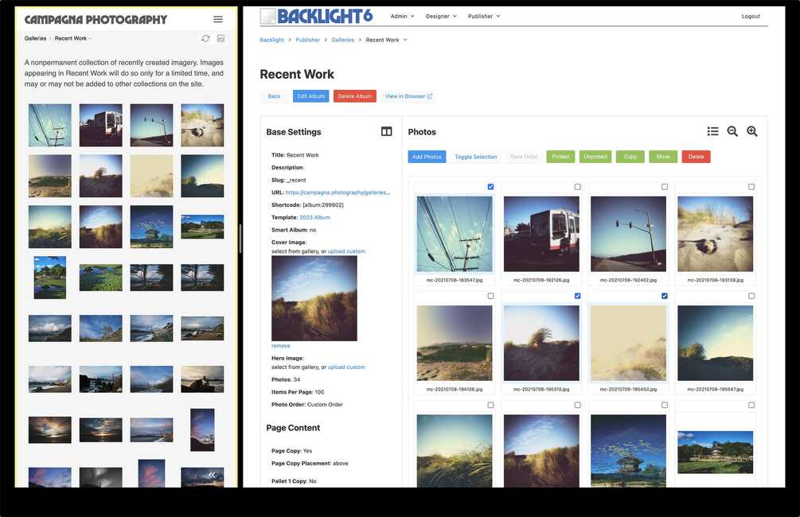Open the 2023 Album template link
Image resolution: width=800 pixels, height=517 pixels.
[x=314, y=218]
